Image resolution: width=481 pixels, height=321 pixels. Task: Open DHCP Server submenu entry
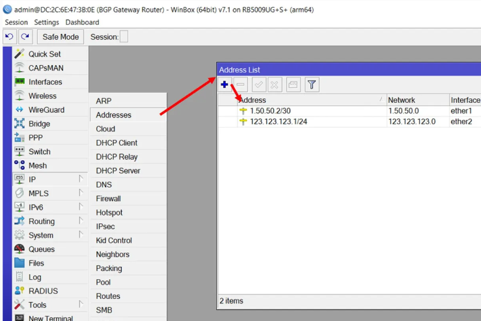(x=128, y=171)
